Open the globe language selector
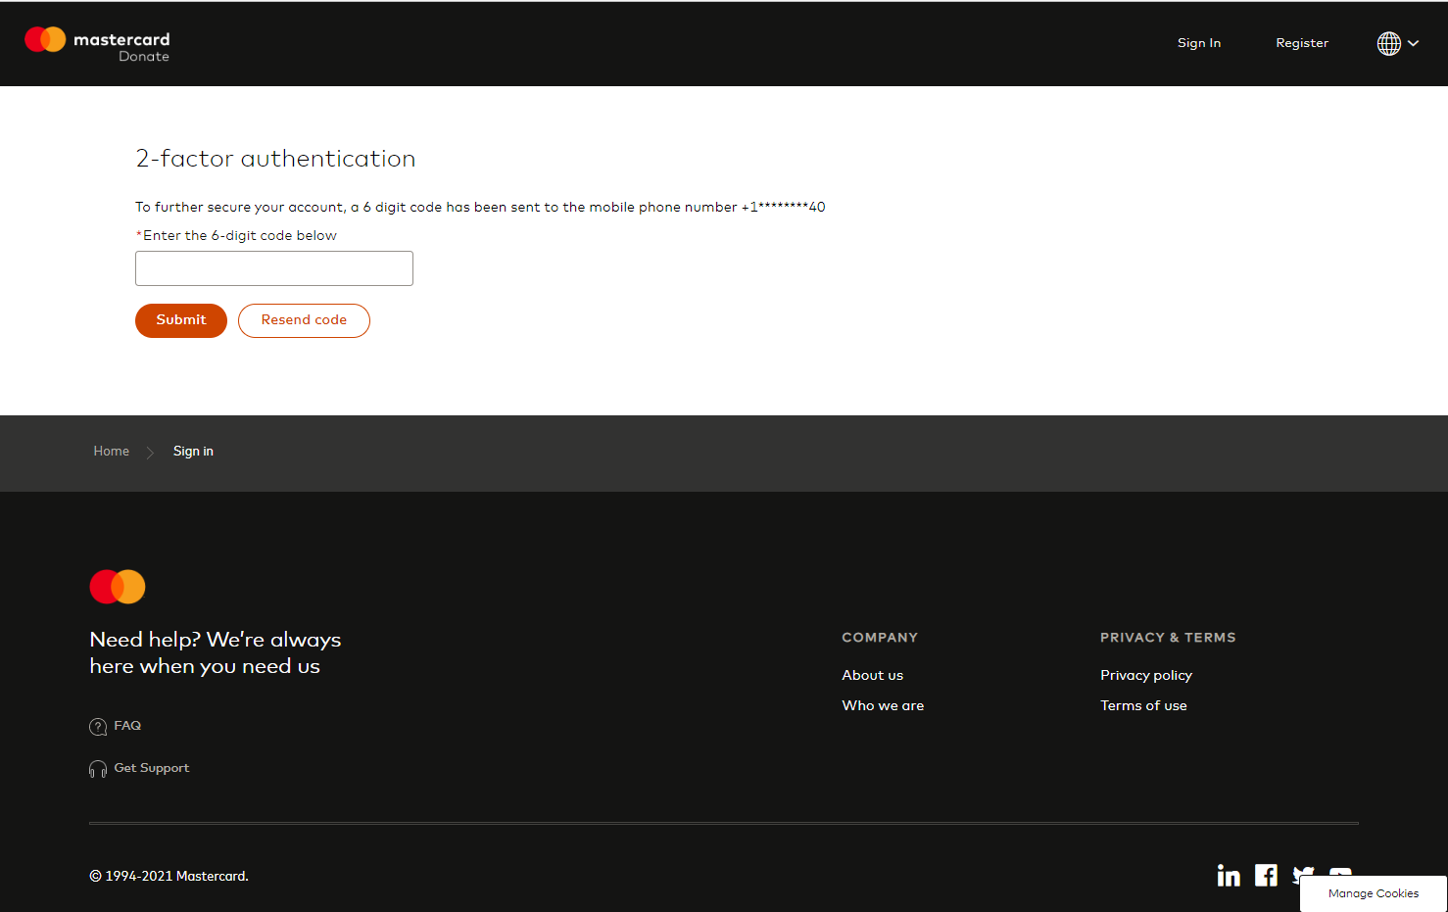This screenshot has width=1448, height=912. 1388,43
